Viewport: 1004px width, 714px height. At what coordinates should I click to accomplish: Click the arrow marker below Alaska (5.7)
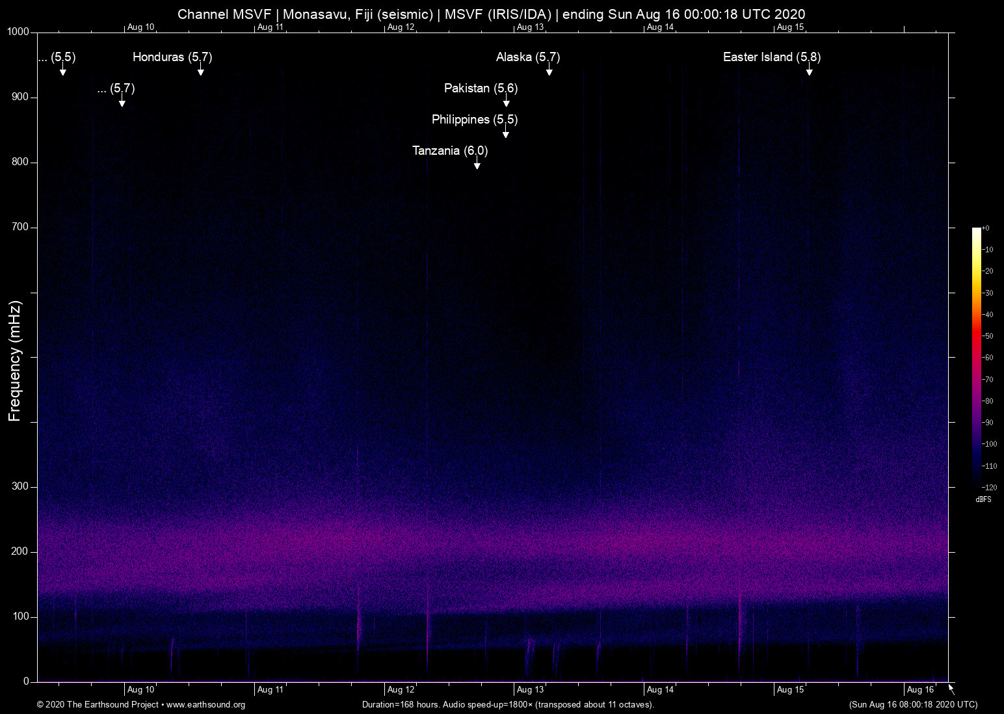[x=549, y=71]
